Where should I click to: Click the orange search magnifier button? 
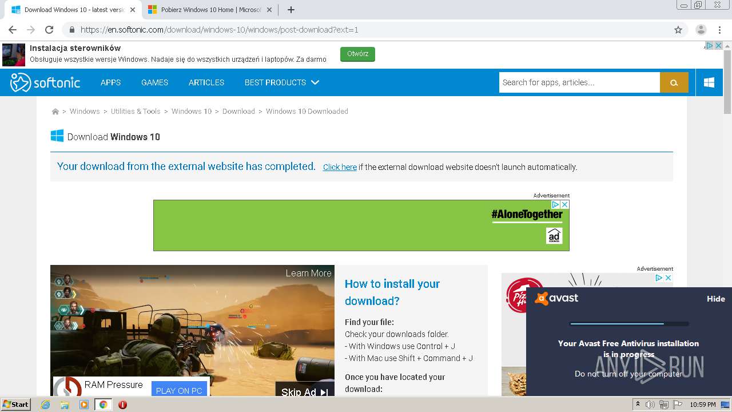tap(674, 82)
